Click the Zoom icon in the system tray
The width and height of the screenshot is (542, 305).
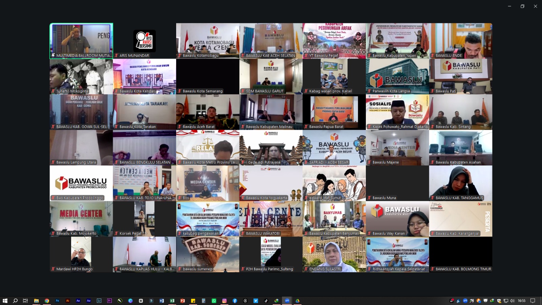click(x=465, y=301)
